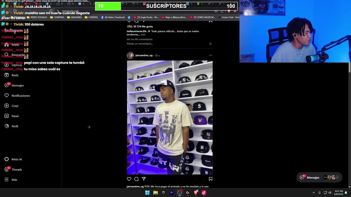Open File Explorer on the taskbar
The height and width of the screenshot is (197, 351).
[x=155, y=193]
